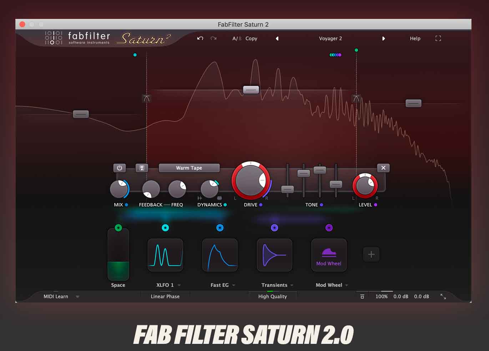Click the clustered modulation dots above the display
Viewport: 489px width, 351px height.
tap(335, 55)
